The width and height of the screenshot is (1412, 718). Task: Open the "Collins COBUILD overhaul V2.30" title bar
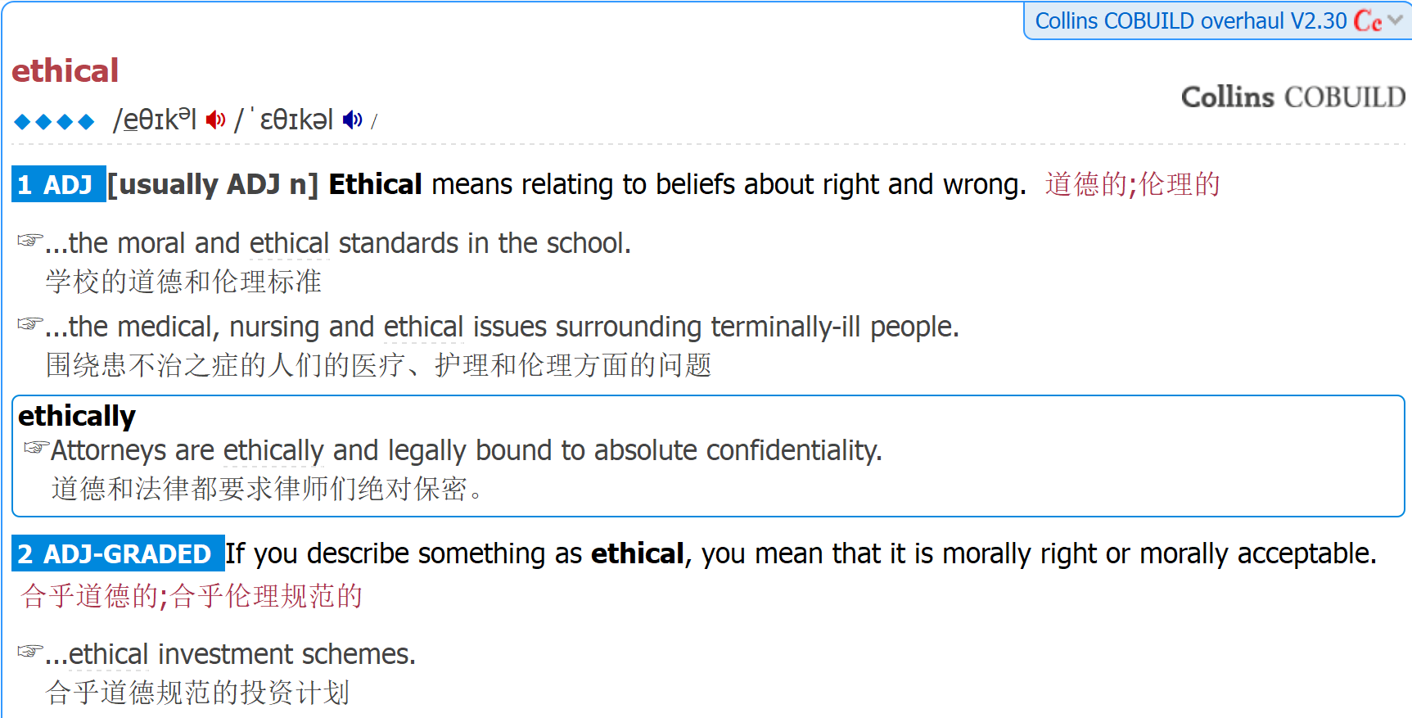pos(1190,20)
